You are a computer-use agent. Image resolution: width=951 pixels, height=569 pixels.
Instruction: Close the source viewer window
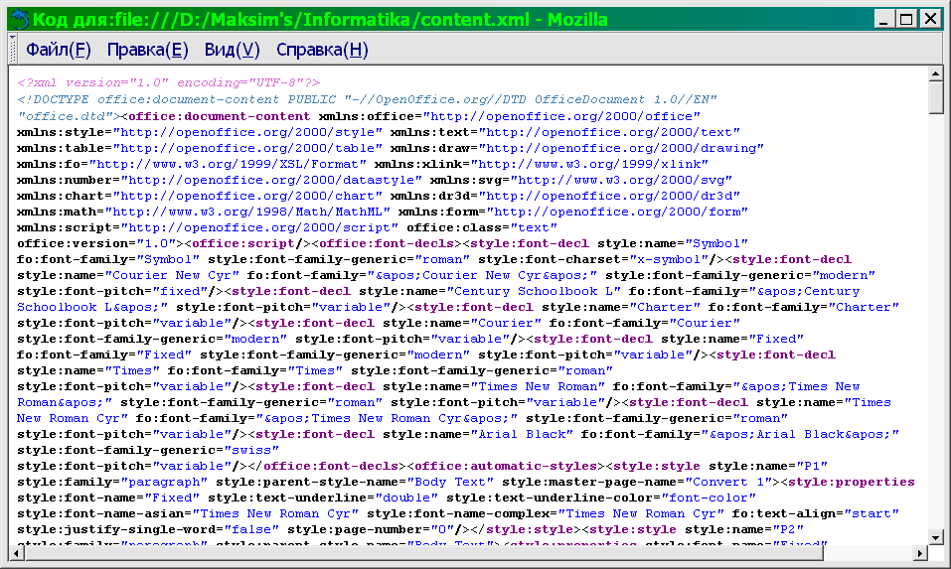pos(930,19)
